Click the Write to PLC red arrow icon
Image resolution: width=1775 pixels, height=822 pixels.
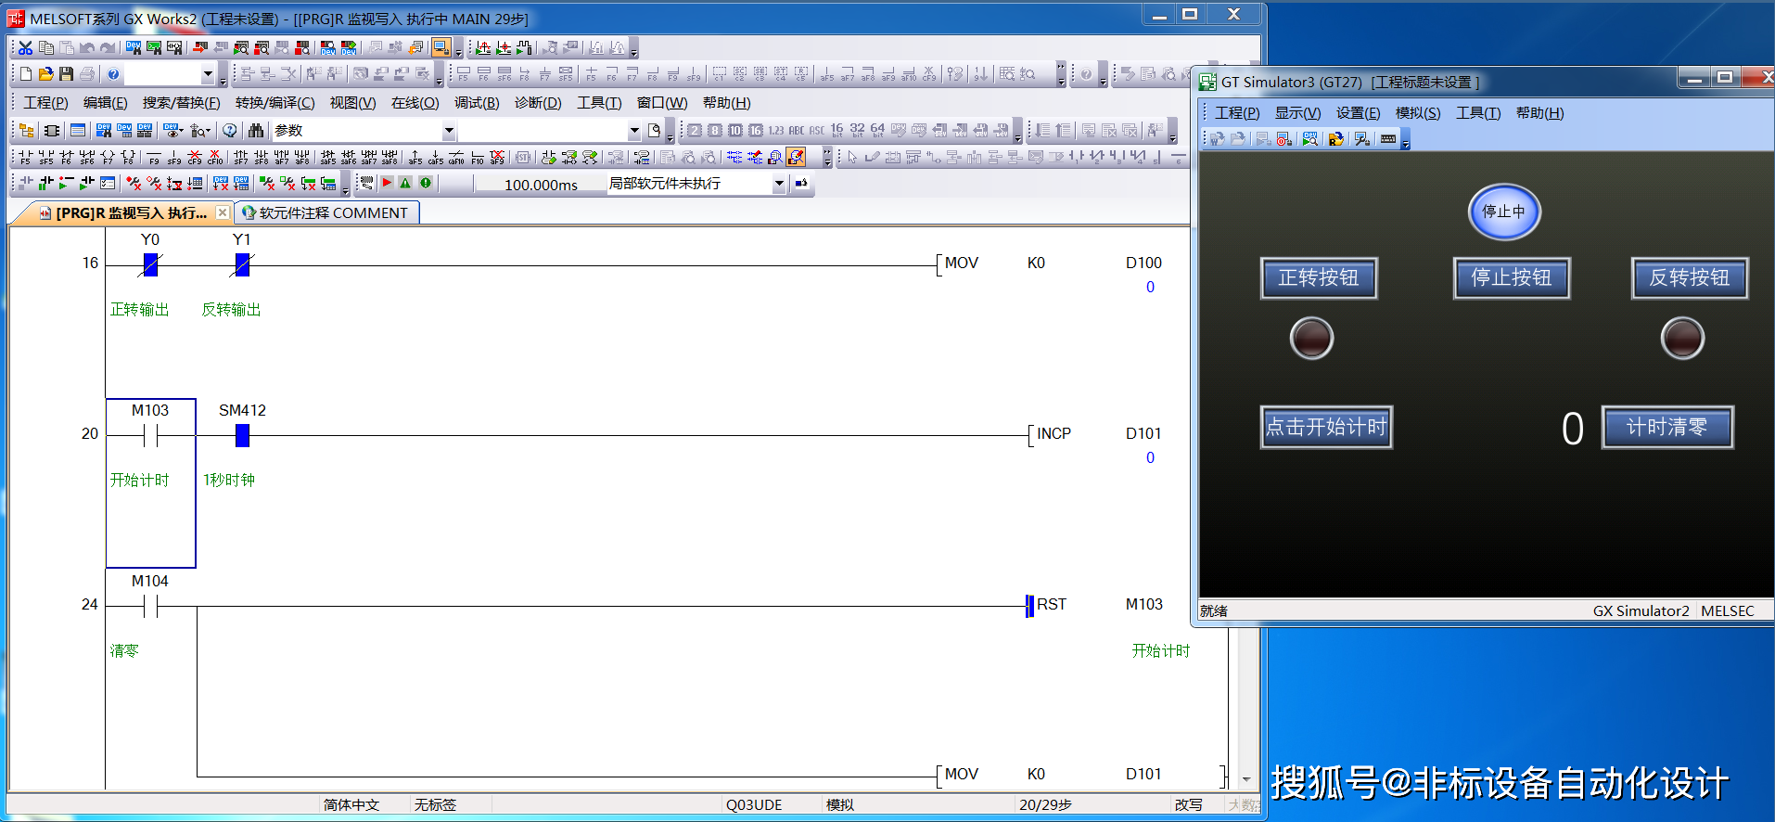point(199,47)
